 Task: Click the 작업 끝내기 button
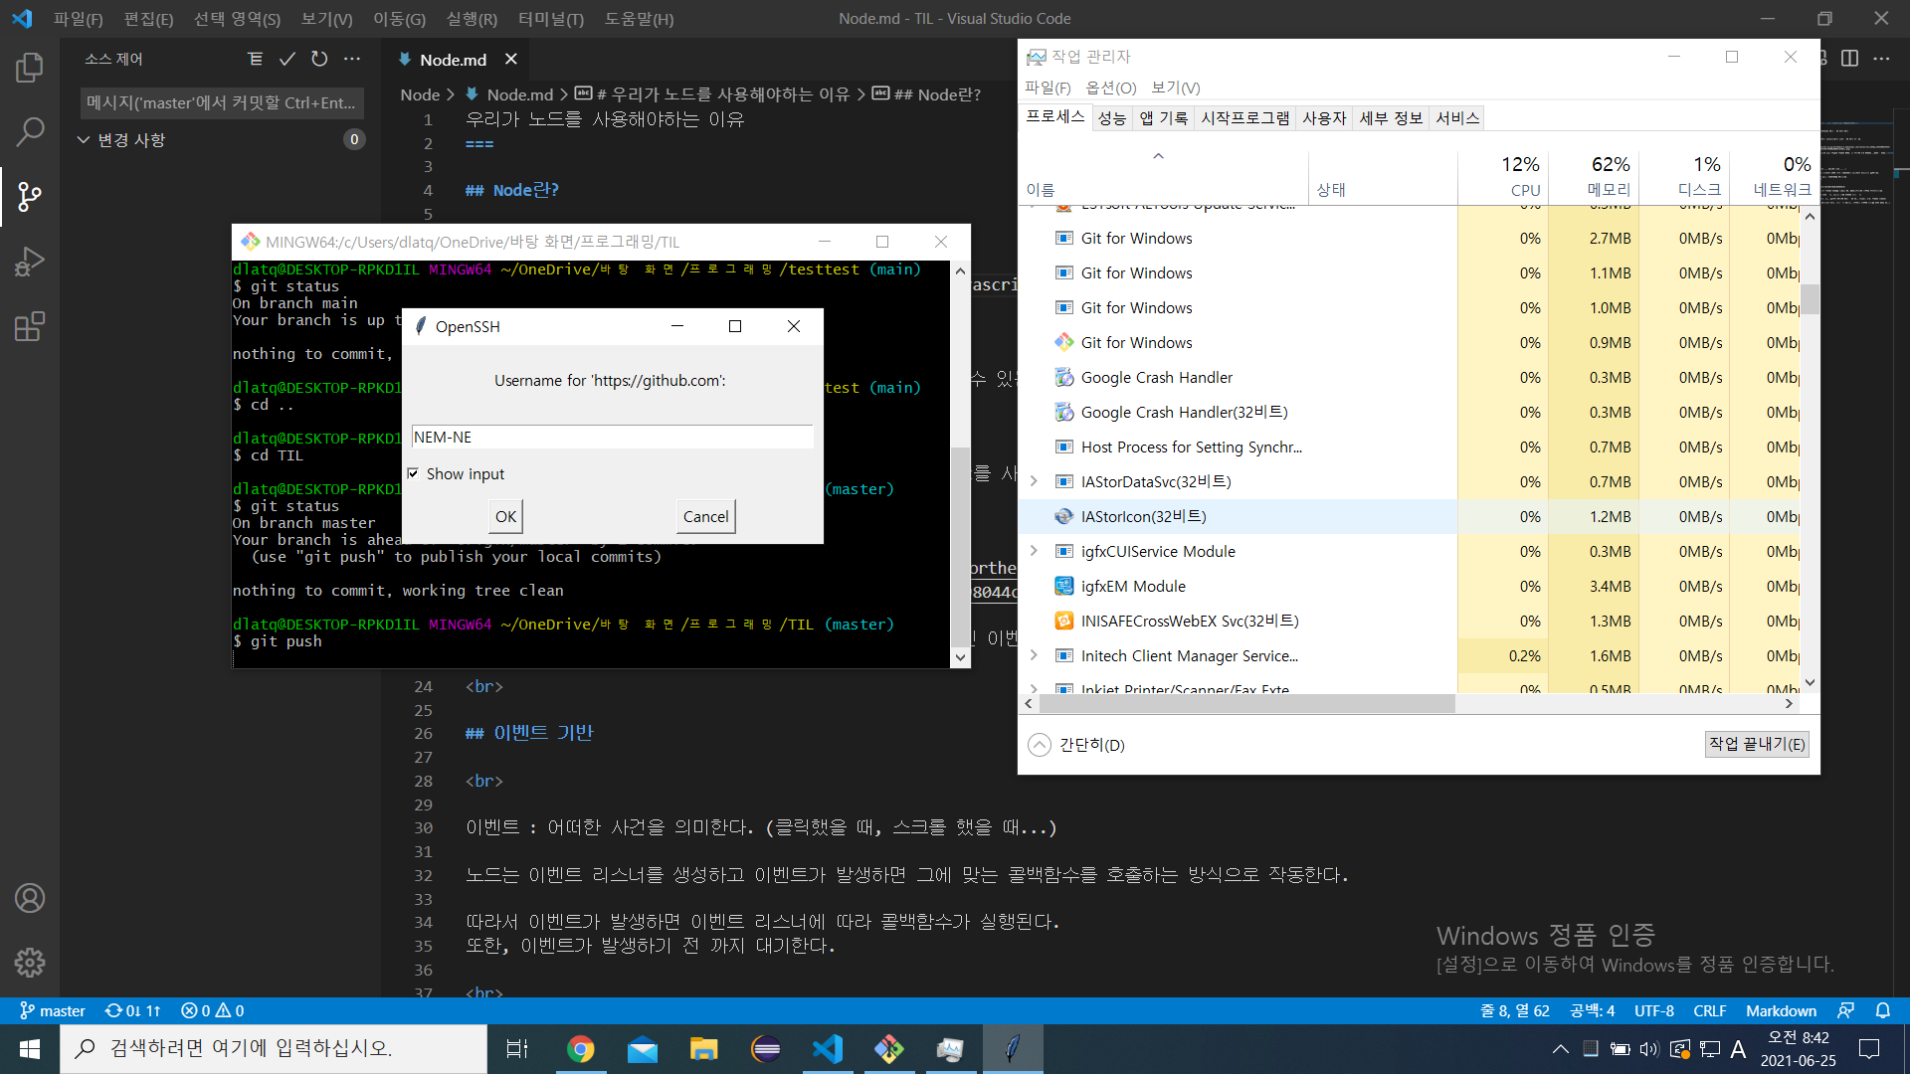tap(1756, 744)
